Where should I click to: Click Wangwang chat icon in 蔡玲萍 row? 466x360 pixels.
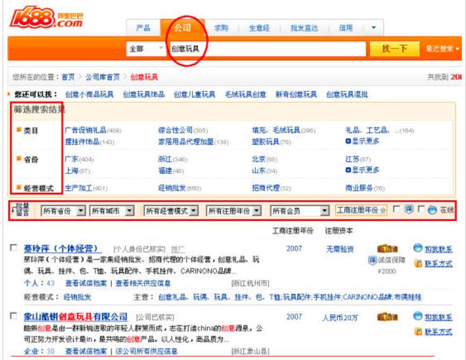(418, 248)
